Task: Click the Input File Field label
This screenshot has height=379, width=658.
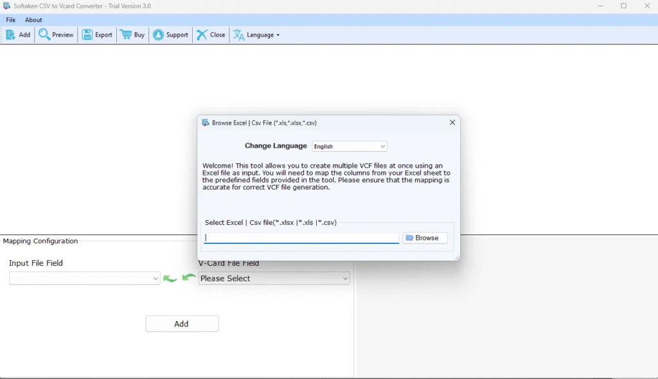Action: point(36,263)
